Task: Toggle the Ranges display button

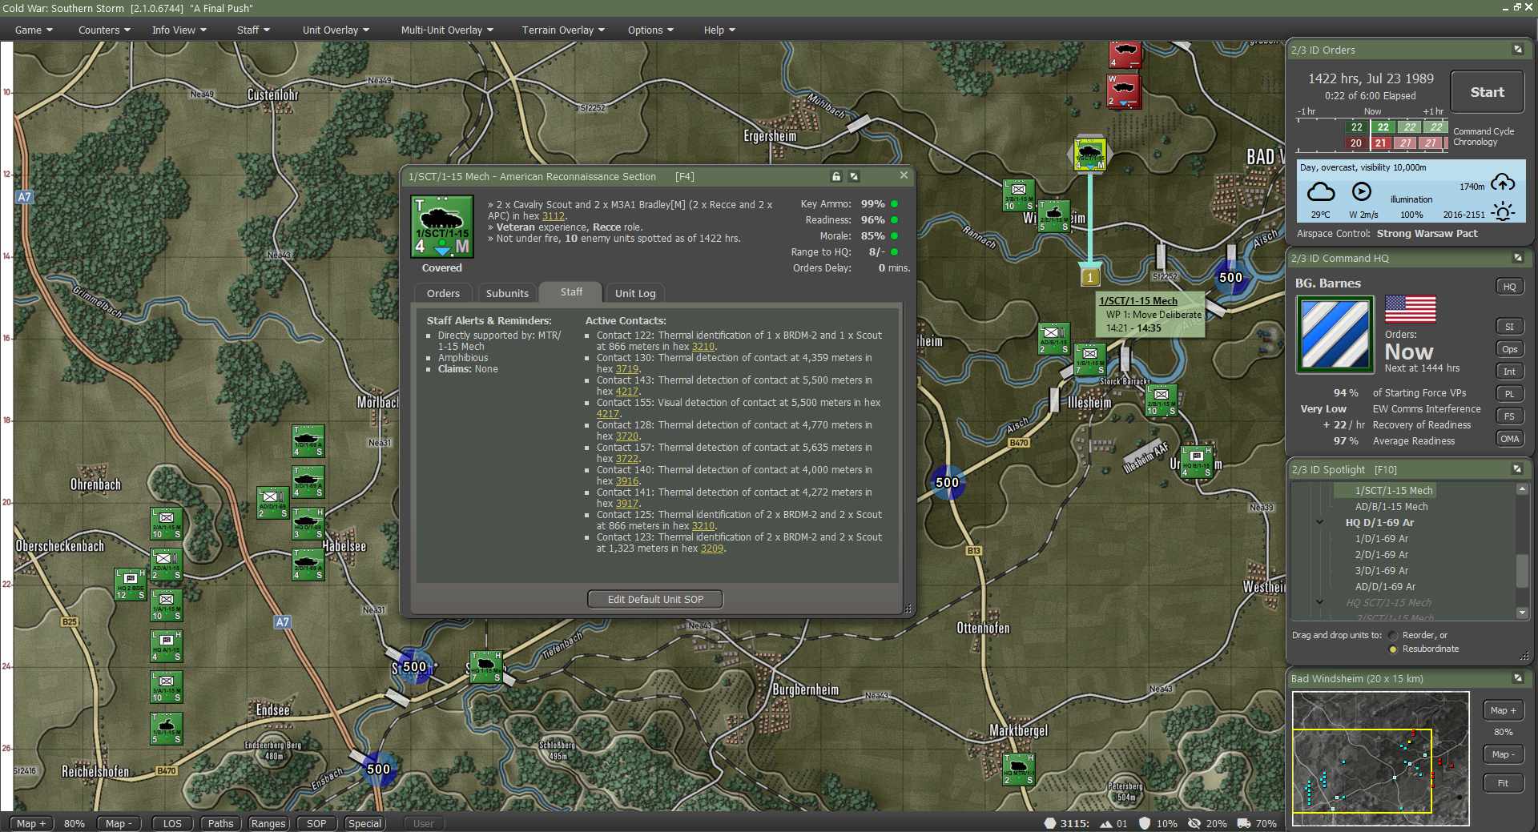Action: click(x=268, y=823)
